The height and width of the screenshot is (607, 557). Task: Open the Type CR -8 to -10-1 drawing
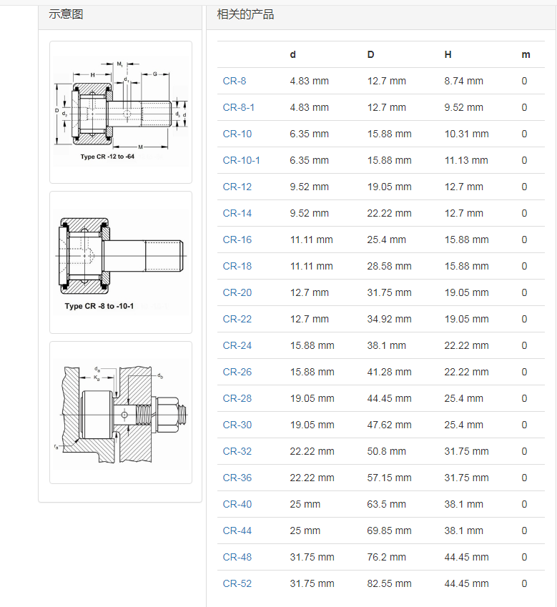pyautogui.click(x=121, y=262)
